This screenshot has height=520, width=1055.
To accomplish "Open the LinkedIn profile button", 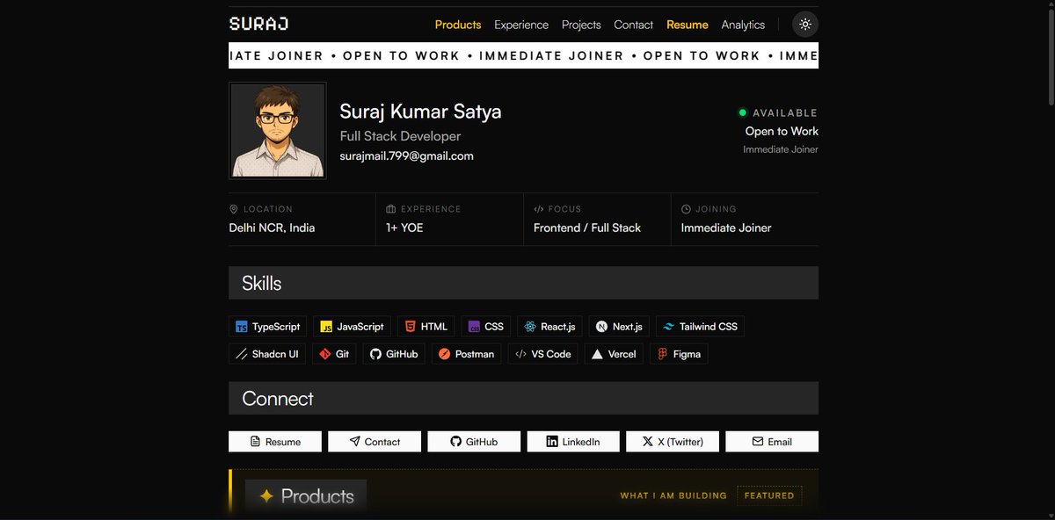I will tap(573, 442).
